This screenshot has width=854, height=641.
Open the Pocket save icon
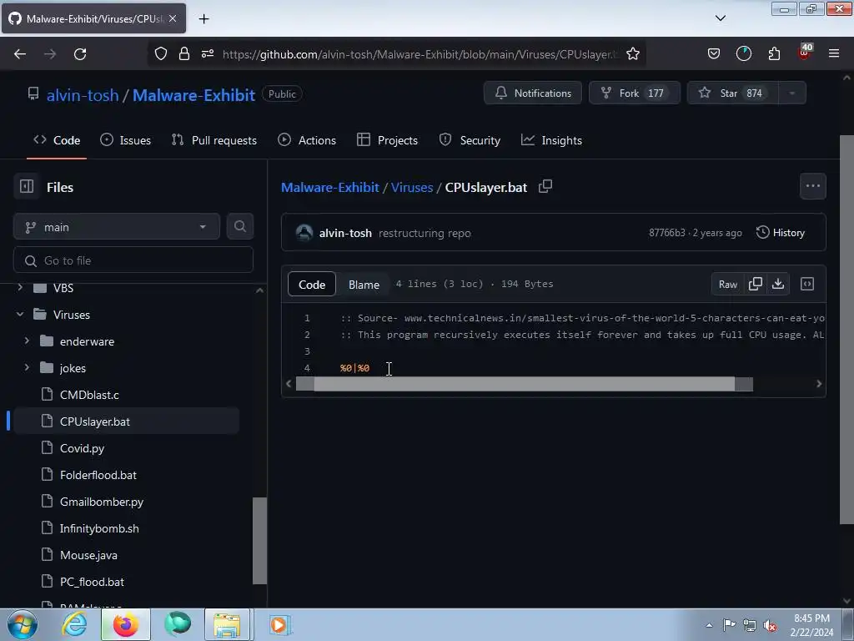click(x=714, y=54)
